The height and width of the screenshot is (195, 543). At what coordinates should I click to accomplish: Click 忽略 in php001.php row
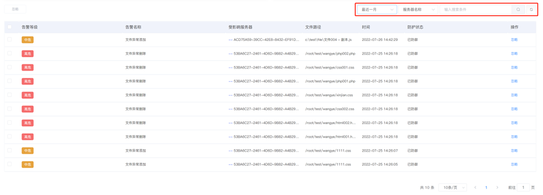pyautogui.click(x=514, y=81)
